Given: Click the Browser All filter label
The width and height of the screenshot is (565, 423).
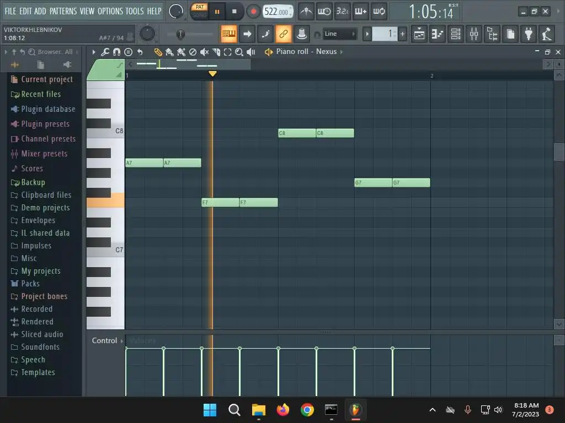Looking at the screenshot, I should click(55, 52).
